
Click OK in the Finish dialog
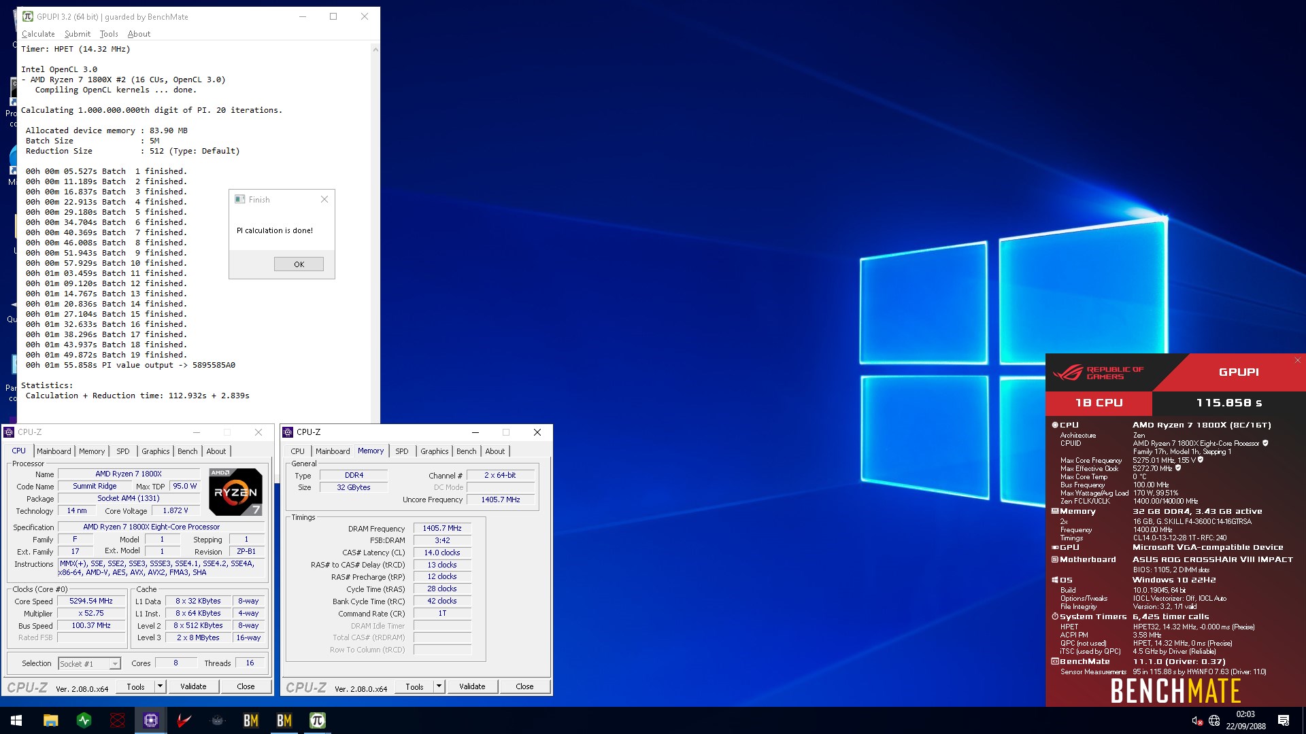pos(299,264)
